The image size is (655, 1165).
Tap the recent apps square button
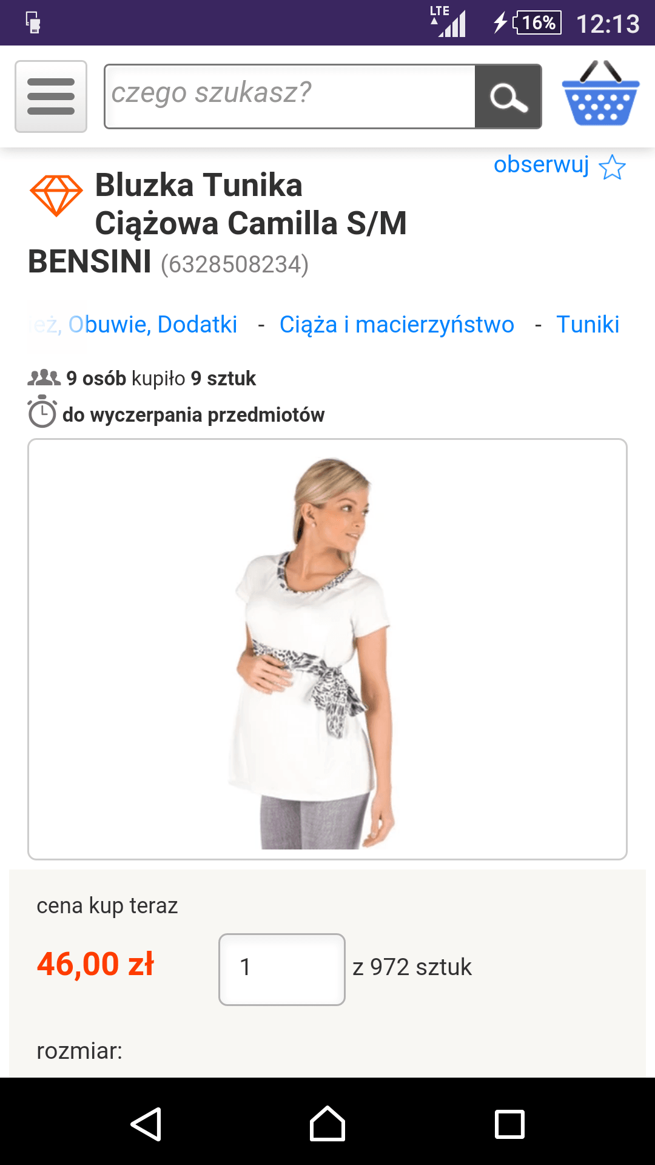(509, 1124)
